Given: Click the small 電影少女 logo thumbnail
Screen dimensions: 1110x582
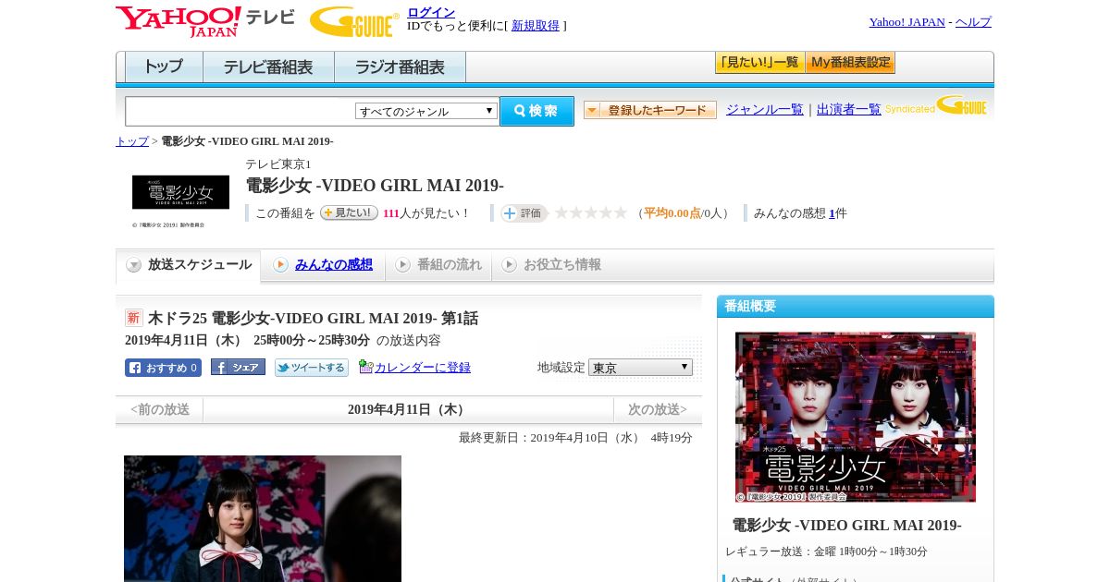Looking at the screenshot, I should (180, 192).
